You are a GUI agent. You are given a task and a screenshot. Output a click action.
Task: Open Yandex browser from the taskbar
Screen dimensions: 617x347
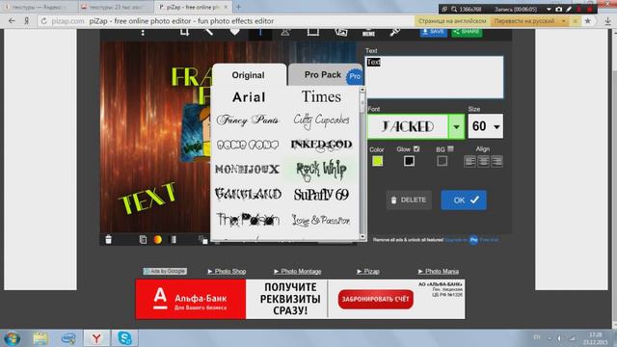[96, 338]
